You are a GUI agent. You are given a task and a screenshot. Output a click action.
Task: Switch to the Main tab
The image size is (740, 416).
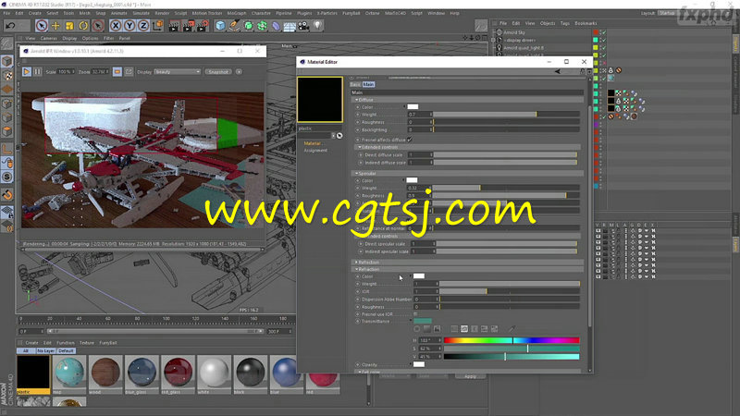(x=368, y=84)
